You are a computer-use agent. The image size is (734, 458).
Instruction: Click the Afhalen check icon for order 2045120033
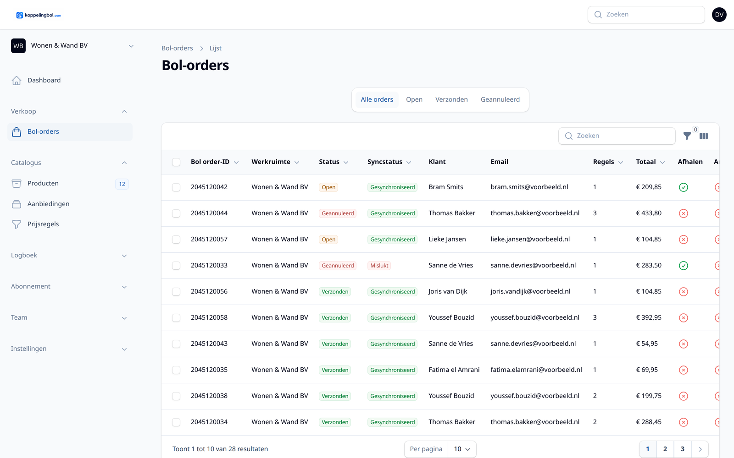click(x=684, y=266)
